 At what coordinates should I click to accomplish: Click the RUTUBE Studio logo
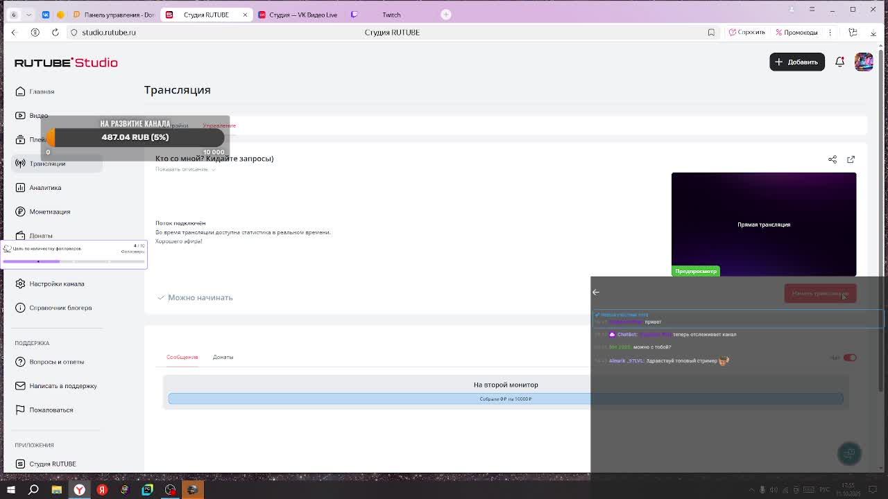coord(66,62)
